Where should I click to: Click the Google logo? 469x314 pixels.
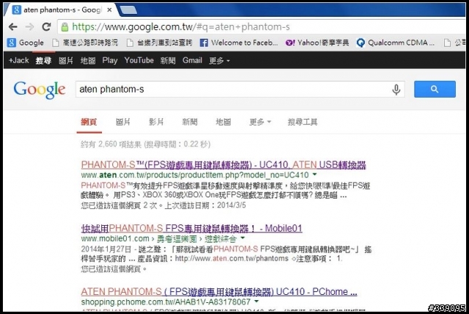click(39, 90)
